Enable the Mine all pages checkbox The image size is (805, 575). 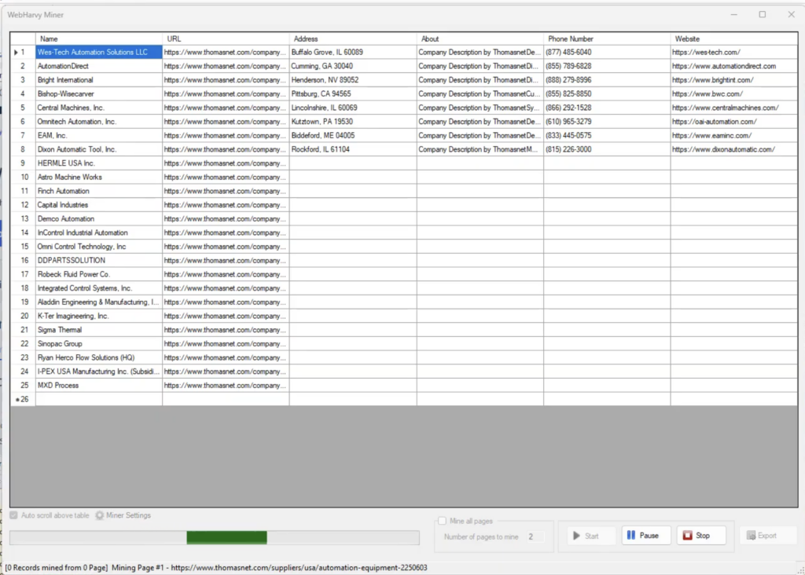[x=442, y=521]
